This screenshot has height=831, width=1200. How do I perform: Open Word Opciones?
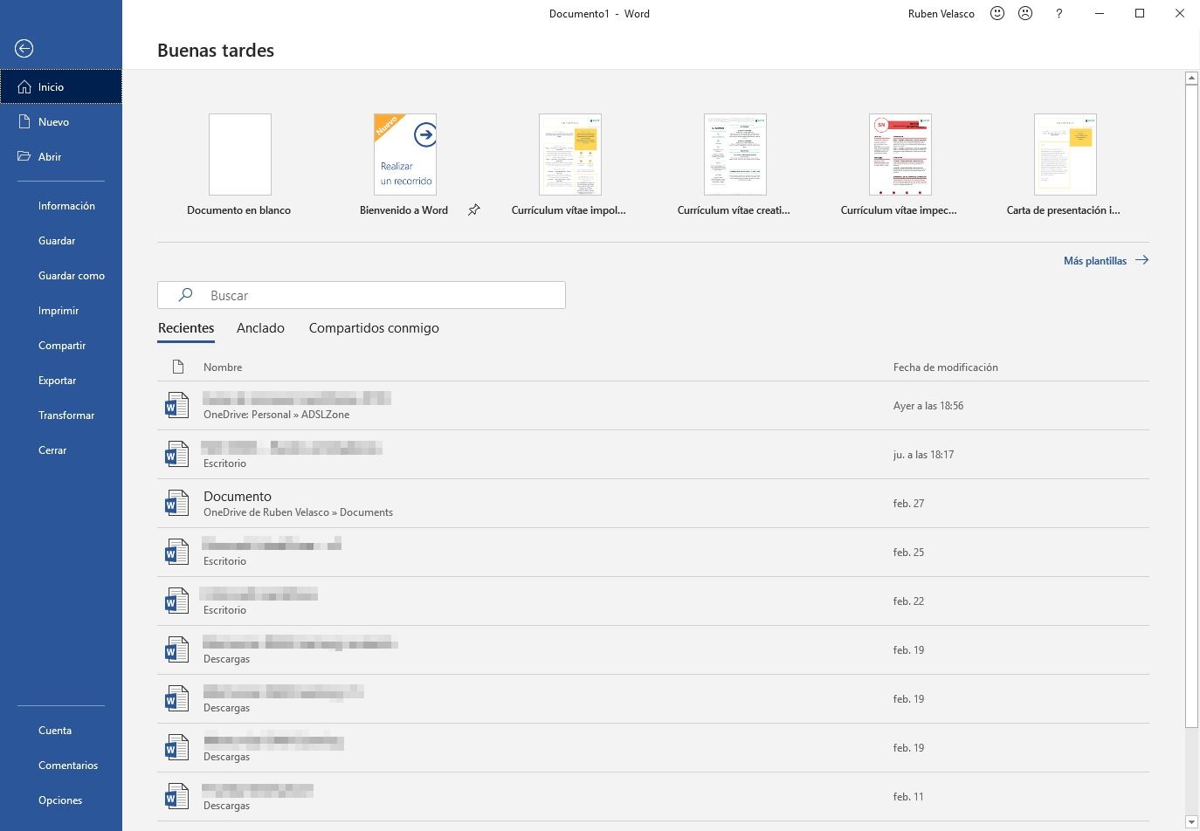click(x=60, y=800)
